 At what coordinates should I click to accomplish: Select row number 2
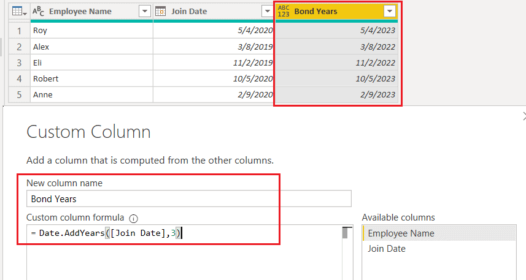[19, 47]
